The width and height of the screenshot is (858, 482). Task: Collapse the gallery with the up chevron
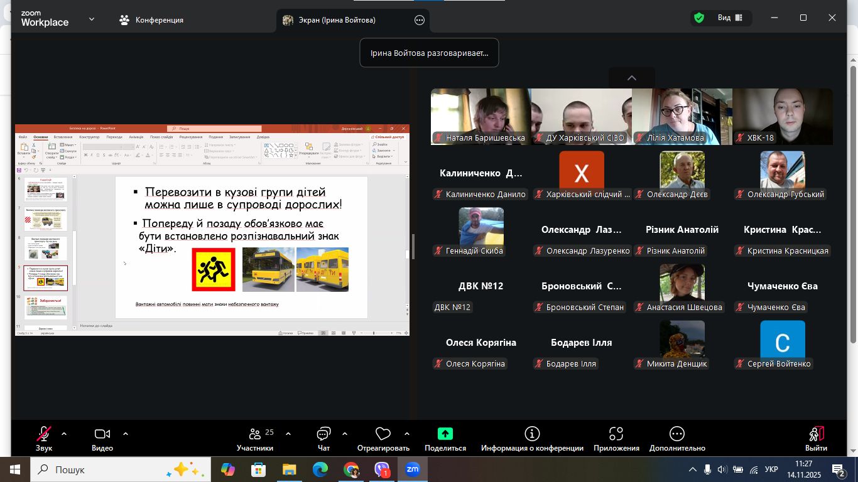tap(632, 78)
